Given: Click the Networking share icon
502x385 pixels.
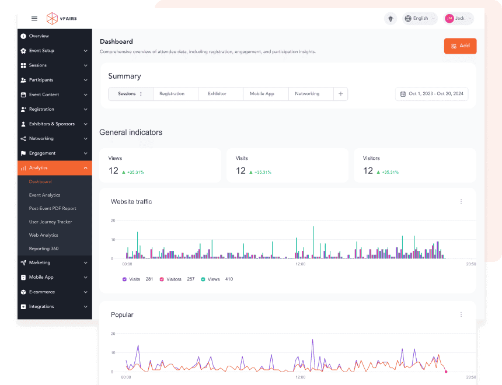Looking at the screenshot, I should point(23,139).
